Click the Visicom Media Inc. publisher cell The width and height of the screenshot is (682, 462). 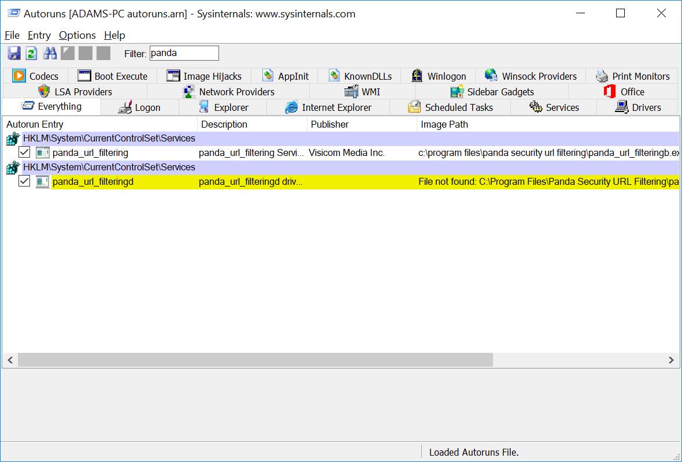click(x=347, y=153)
